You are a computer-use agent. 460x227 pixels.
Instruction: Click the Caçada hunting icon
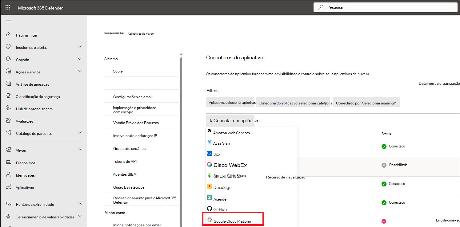[8, 59]
